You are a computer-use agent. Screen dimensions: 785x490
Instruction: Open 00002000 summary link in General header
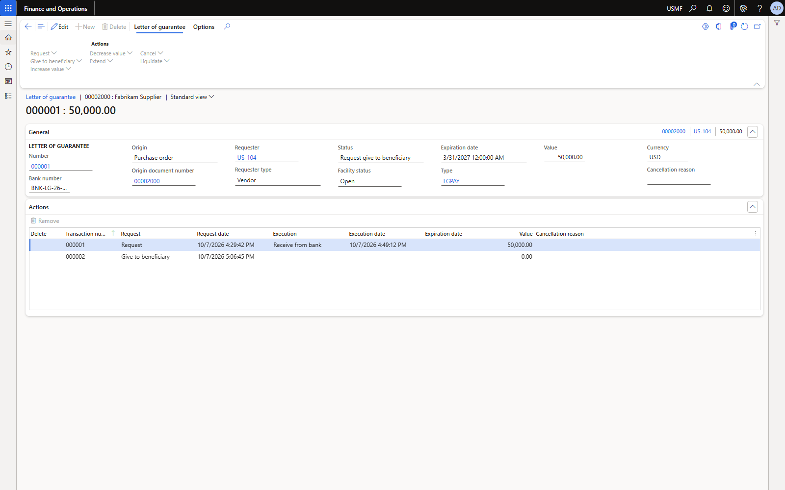point(674,131)
